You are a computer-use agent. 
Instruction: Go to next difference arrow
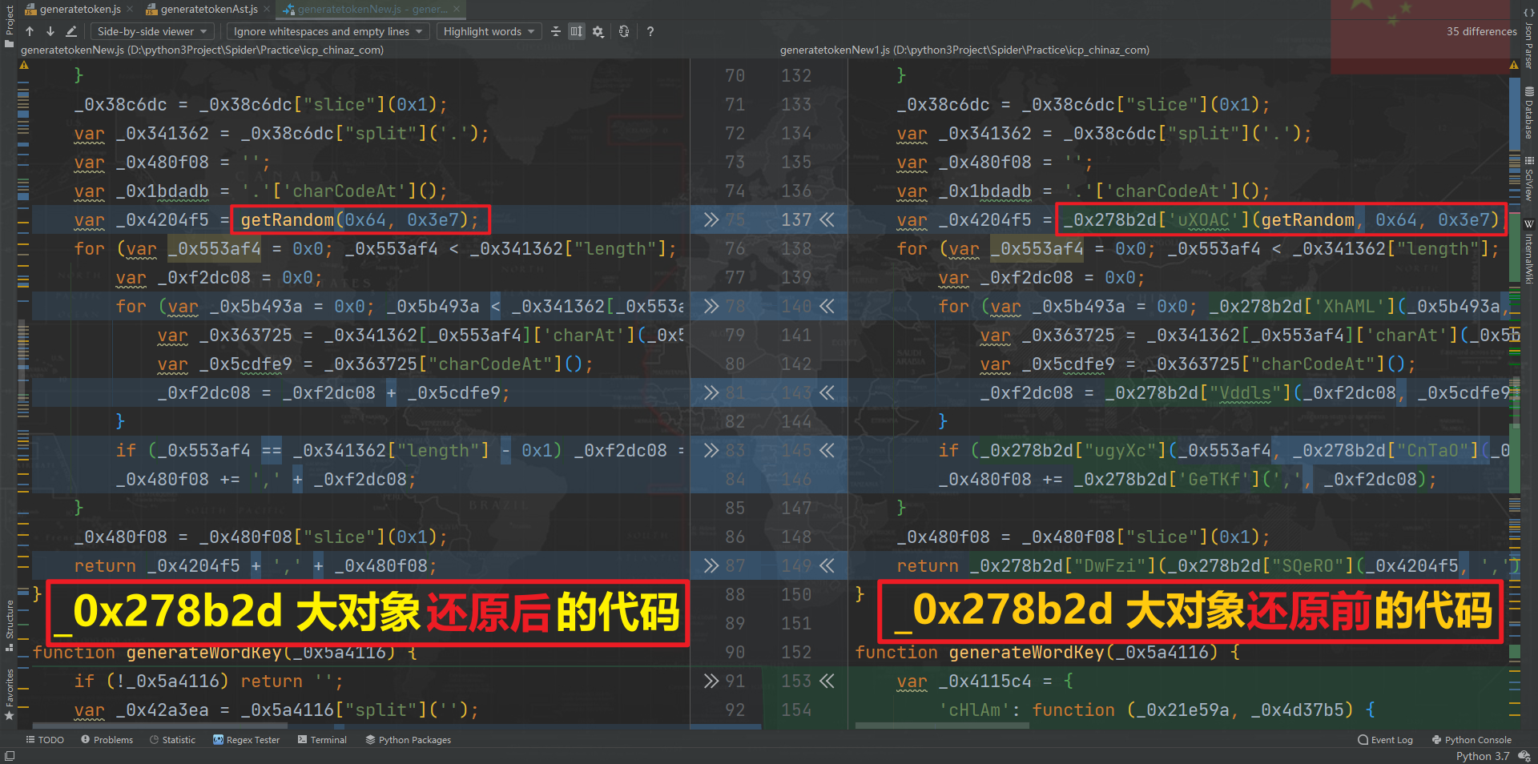[50, 31]
